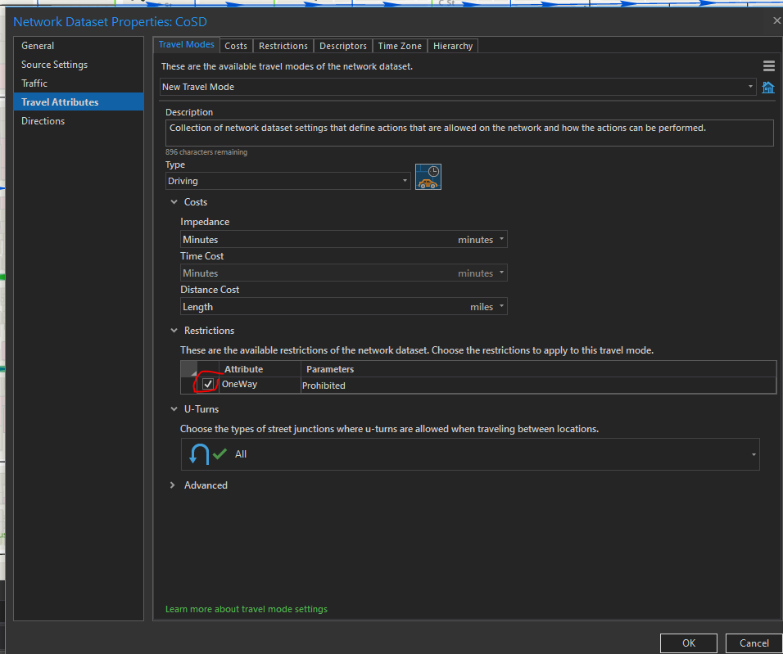Select Source Settings in left sidebar

(54, 65)
